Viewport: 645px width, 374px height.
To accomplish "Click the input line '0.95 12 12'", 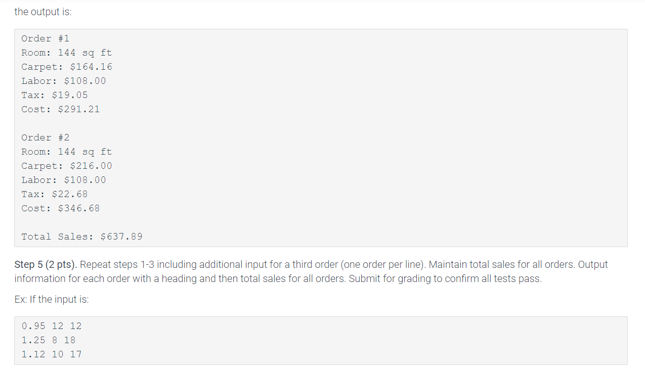I will pos(52,326).
